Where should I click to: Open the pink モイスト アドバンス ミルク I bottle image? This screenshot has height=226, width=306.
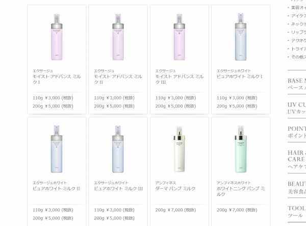coord(57,37)
